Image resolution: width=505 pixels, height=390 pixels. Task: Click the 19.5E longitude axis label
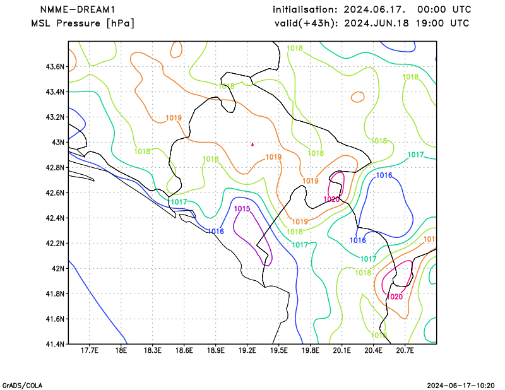point(278,350)
